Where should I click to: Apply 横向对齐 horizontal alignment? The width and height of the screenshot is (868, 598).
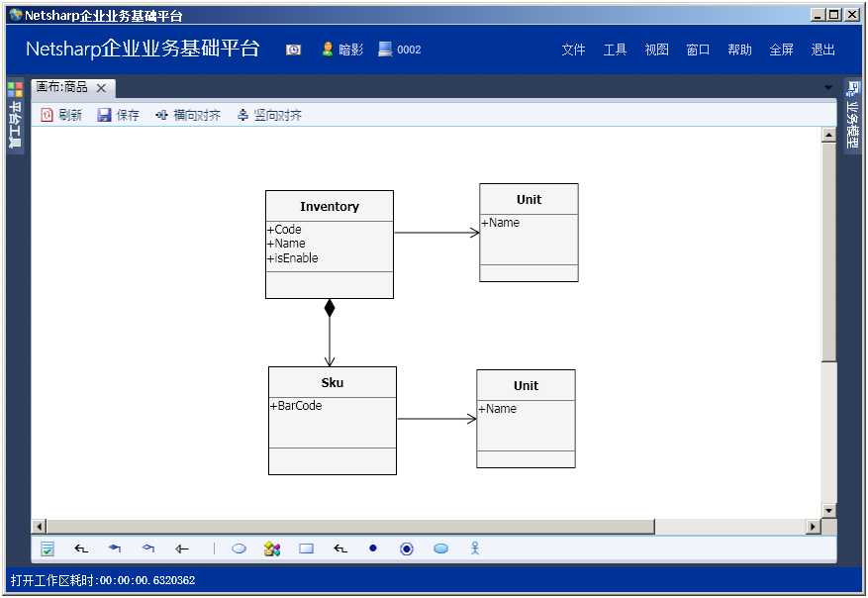pyautogui.click(x=188, y=115)
